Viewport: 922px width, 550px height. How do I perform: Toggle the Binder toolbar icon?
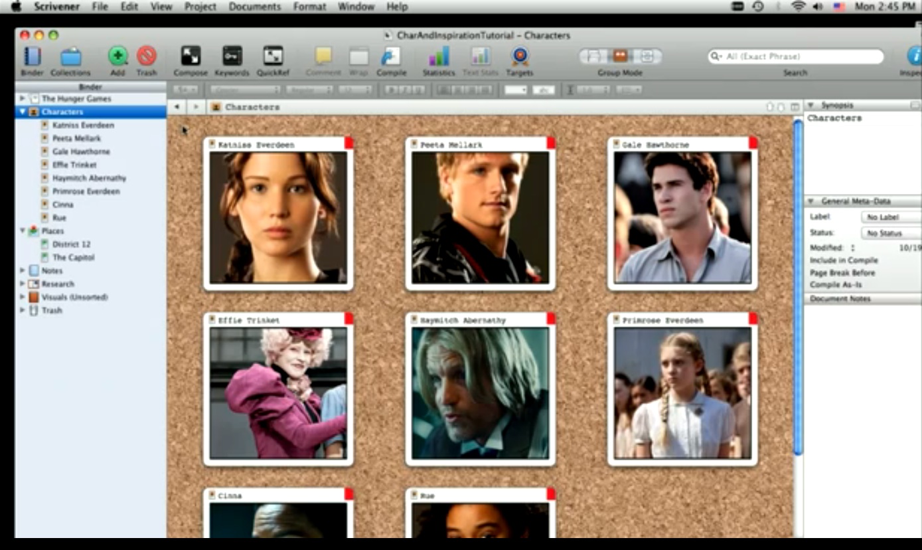click(x=32, y=56)
